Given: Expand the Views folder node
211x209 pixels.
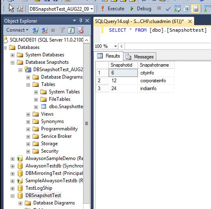Looking at the screenshot, I should coord(28,114).
